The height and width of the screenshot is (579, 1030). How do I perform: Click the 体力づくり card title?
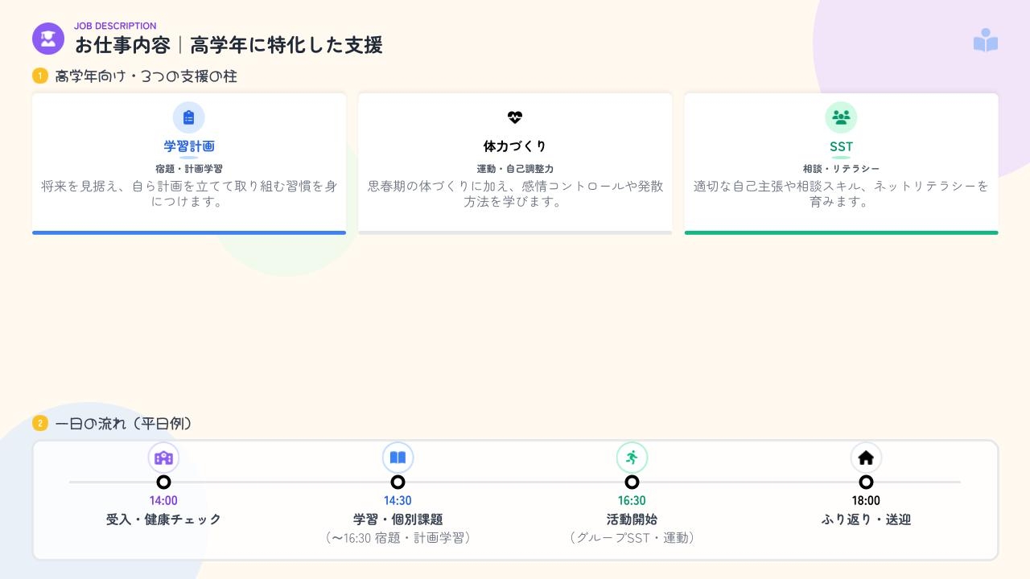[515, 146]
